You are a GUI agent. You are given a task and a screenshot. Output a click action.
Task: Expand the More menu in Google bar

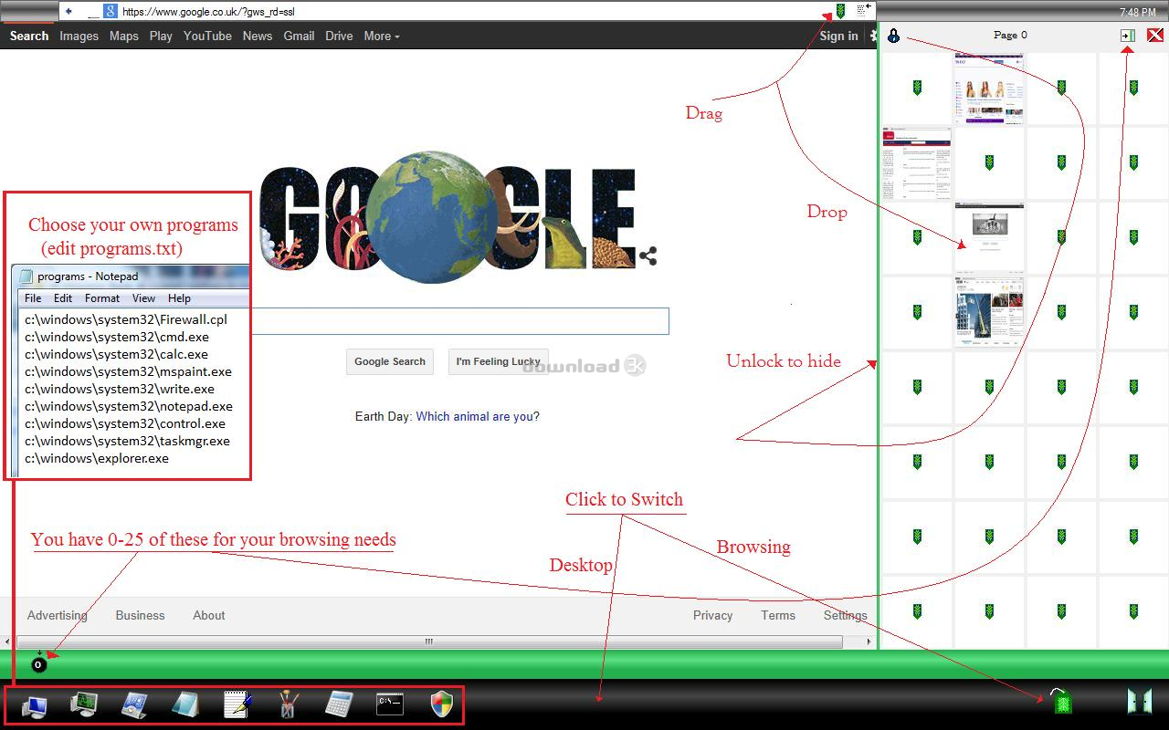click(x=381, y=36)
